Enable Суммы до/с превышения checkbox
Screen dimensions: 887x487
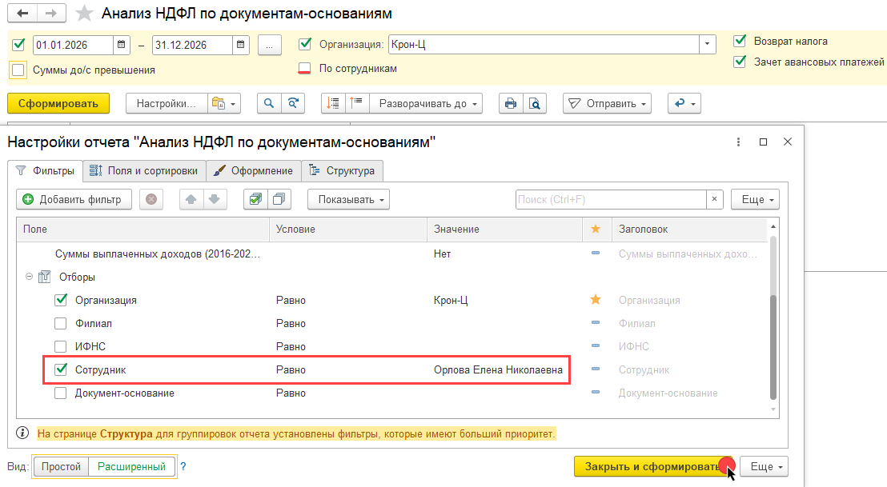coord(18,70)
